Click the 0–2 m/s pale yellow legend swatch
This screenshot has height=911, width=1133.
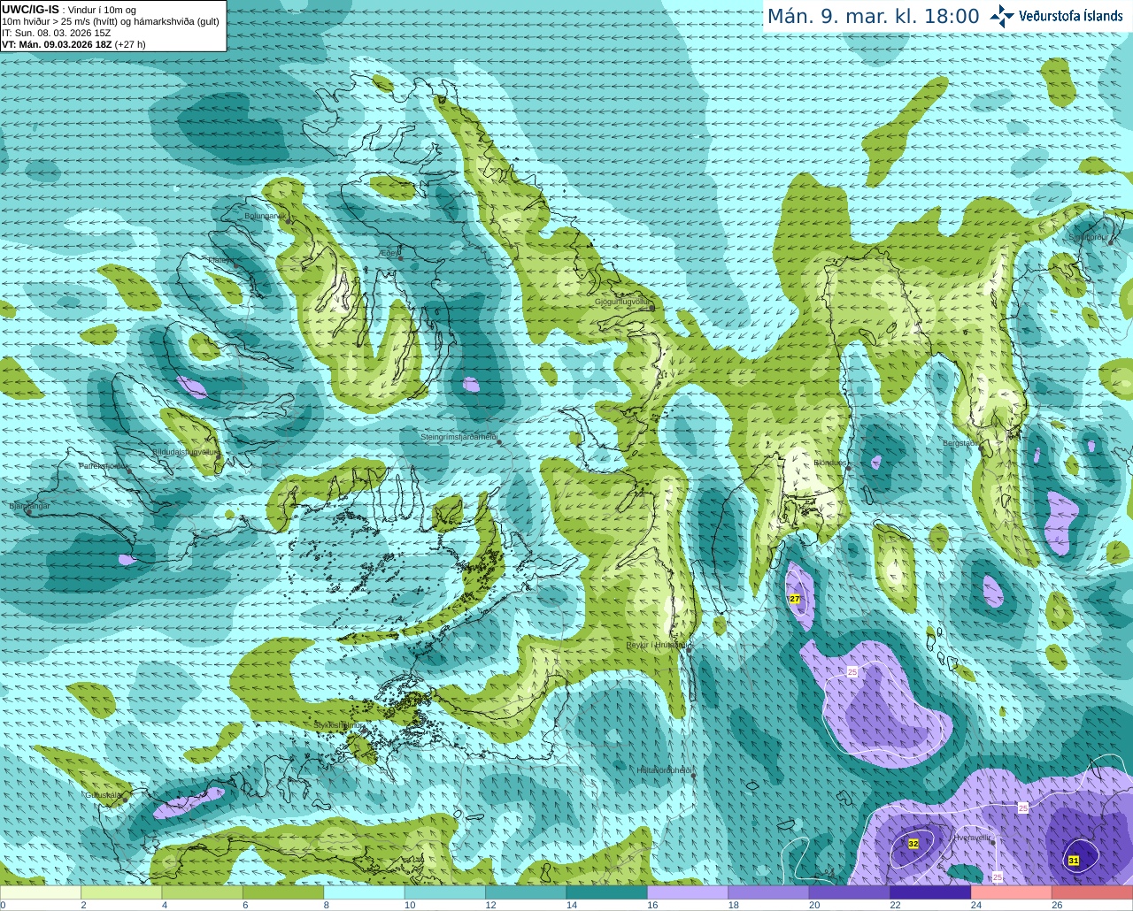click(x=41, y=892)
